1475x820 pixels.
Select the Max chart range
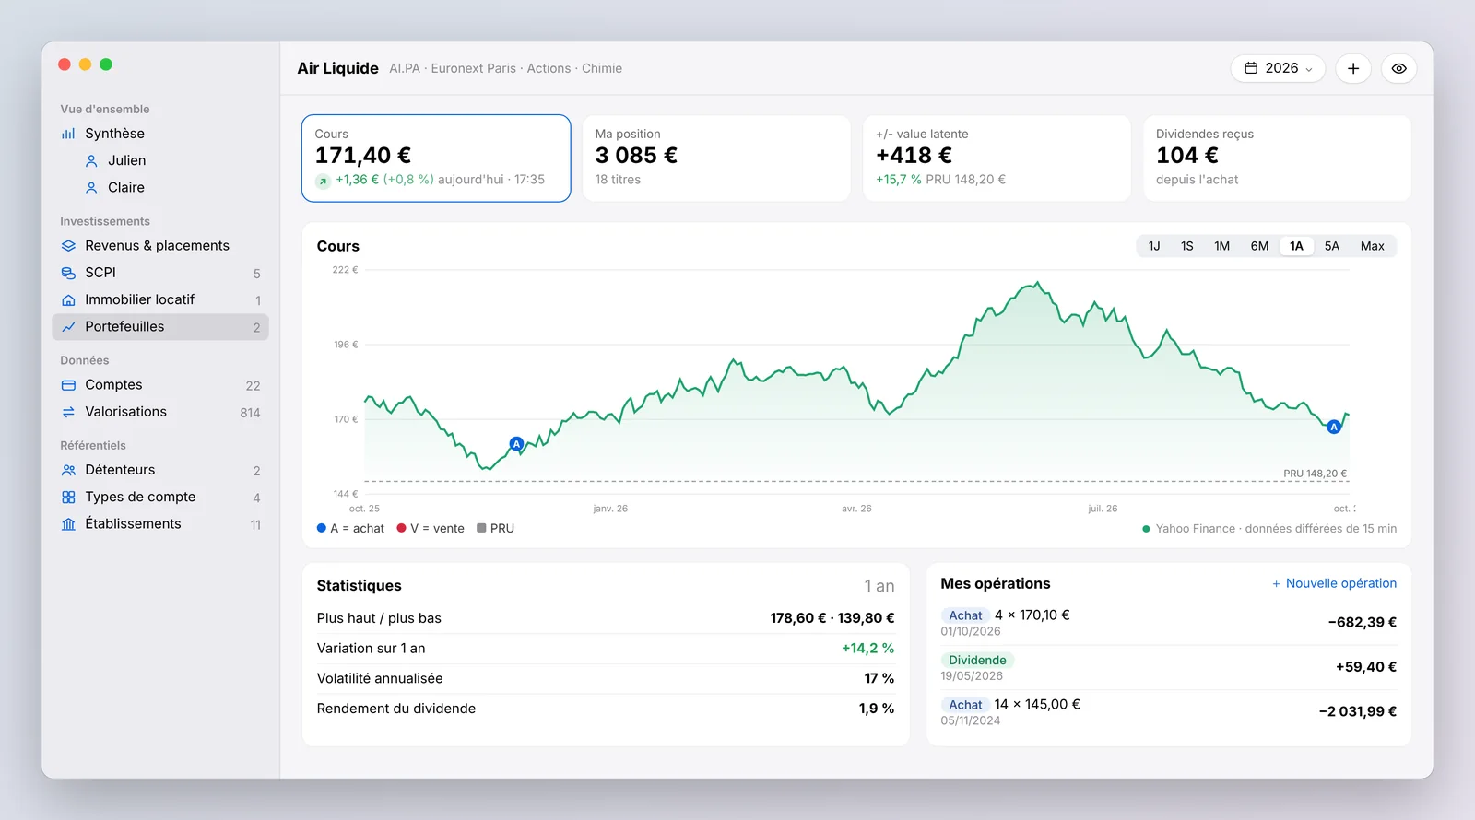[x=1373, y=246]
